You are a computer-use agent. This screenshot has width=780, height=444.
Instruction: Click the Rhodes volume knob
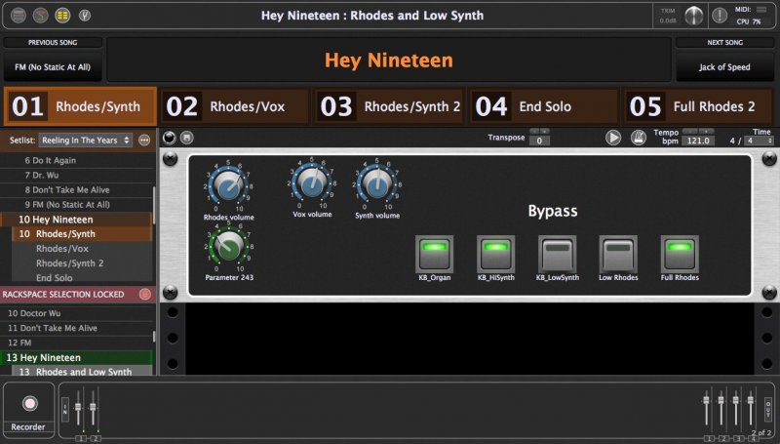coord(228,182)
